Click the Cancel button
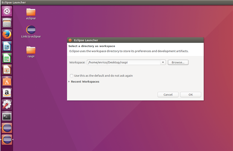The height and width of the screenshot is (151, 233). coord(168,95)
